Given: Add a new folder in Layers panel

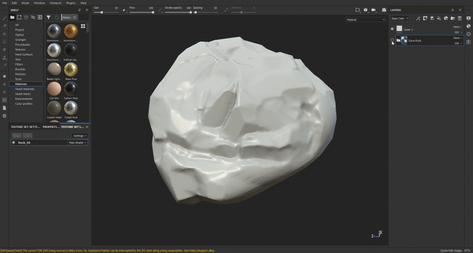Looking at the screenshot, I should coord(453,18).
